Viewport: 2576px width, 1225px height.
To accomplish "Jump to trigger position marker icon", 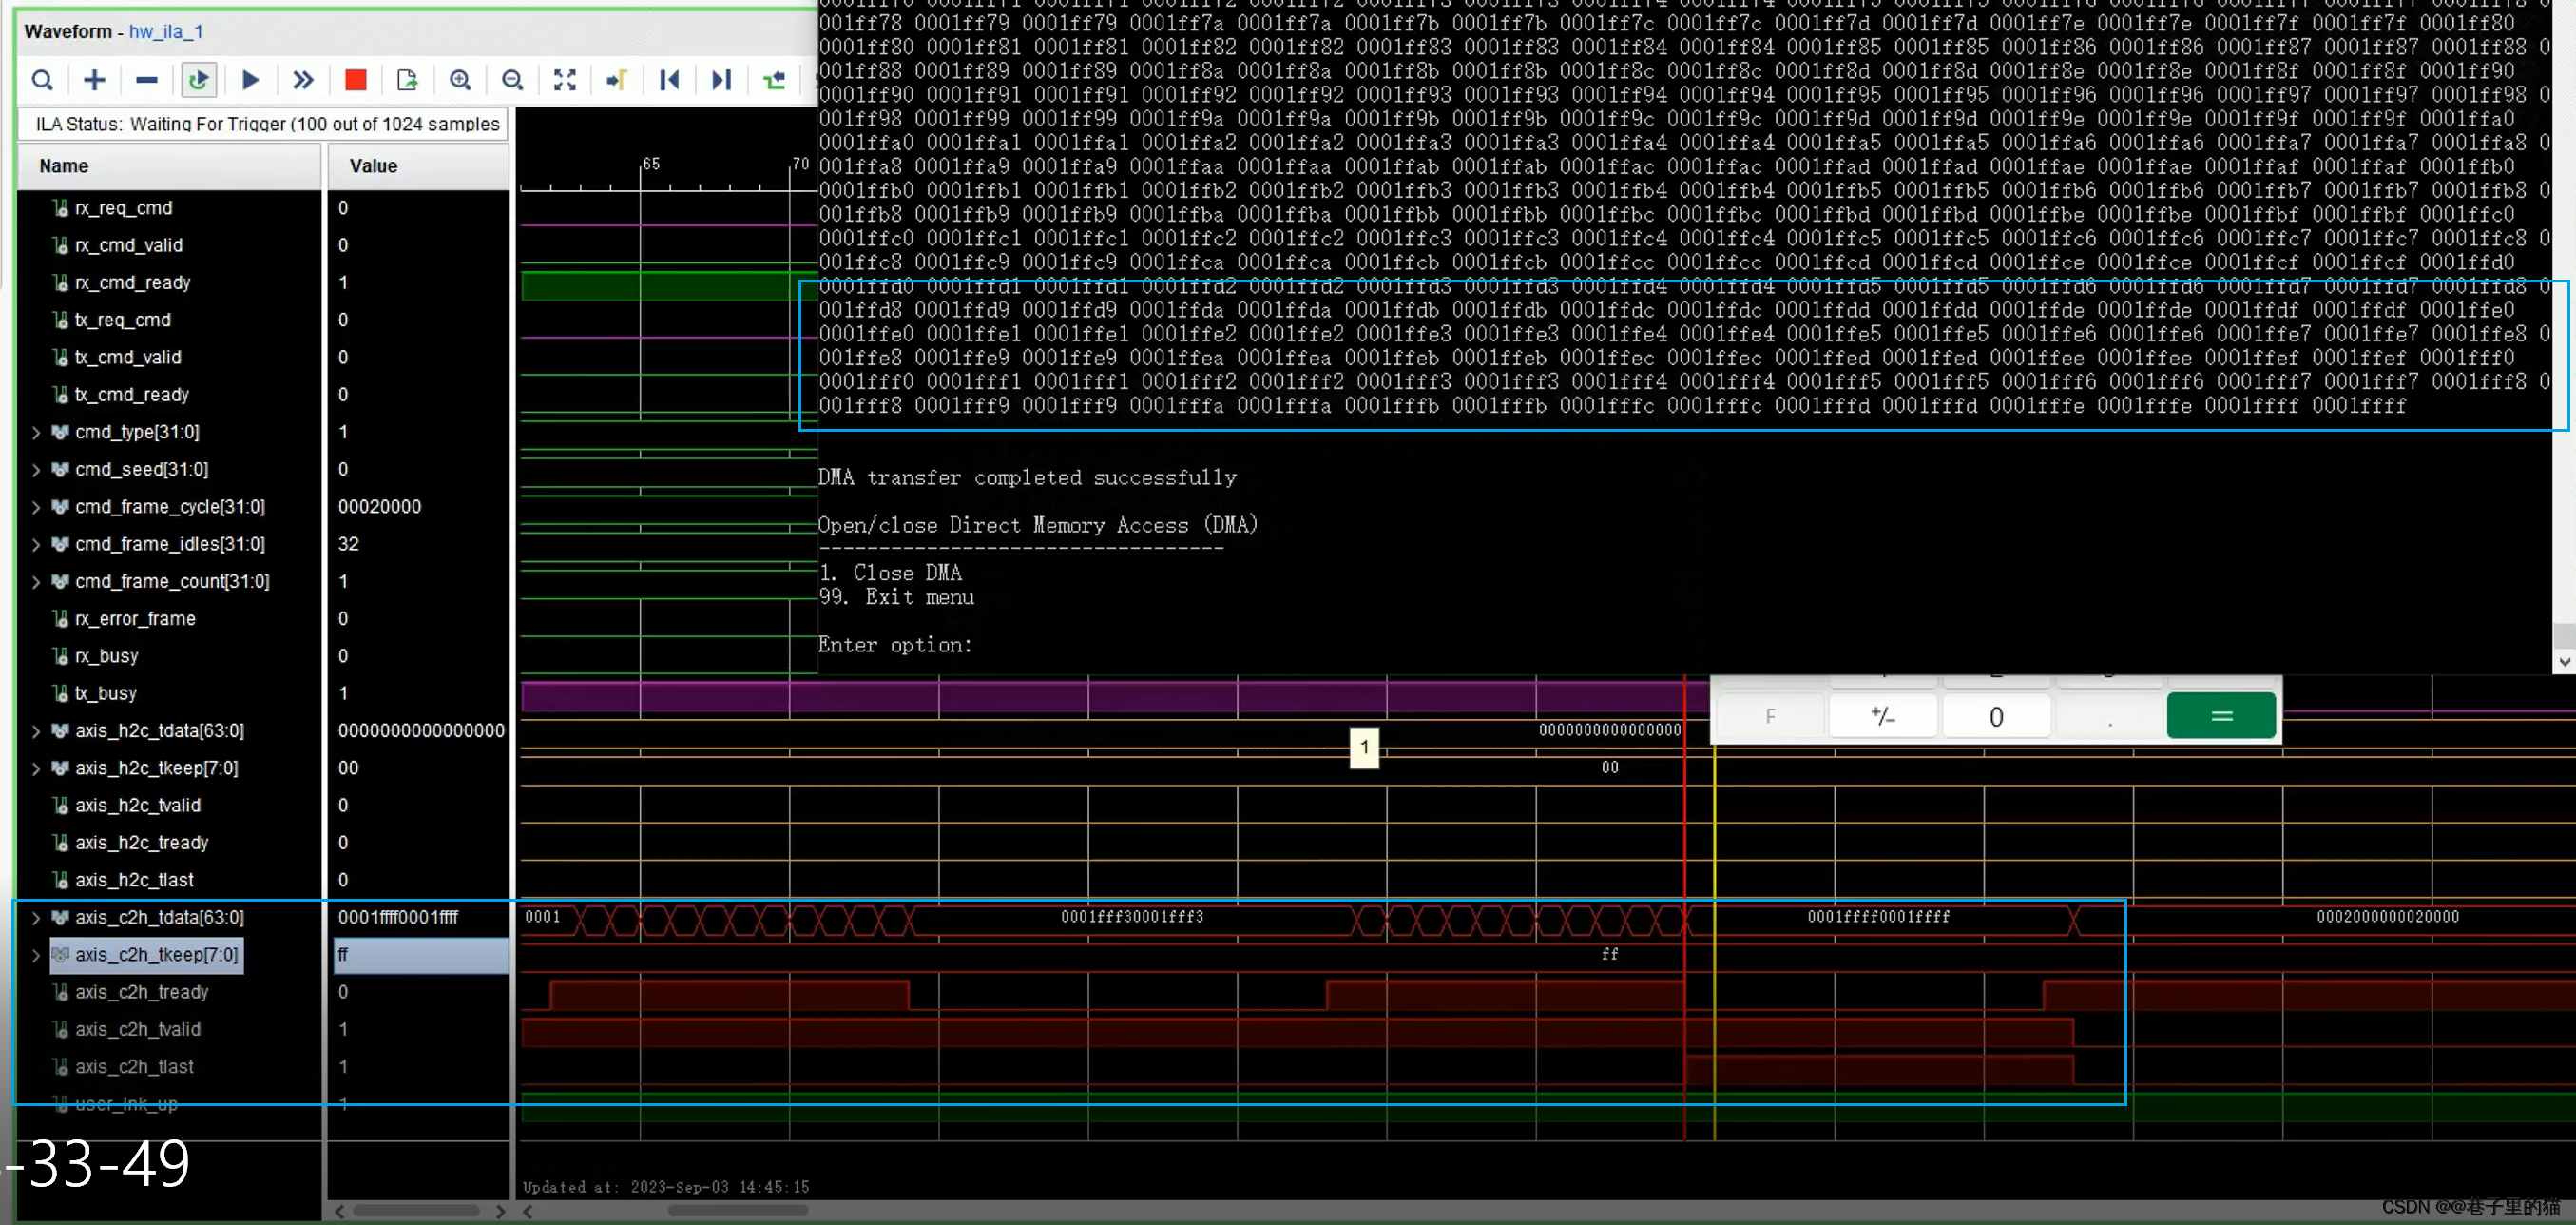I will click(617, 80).
